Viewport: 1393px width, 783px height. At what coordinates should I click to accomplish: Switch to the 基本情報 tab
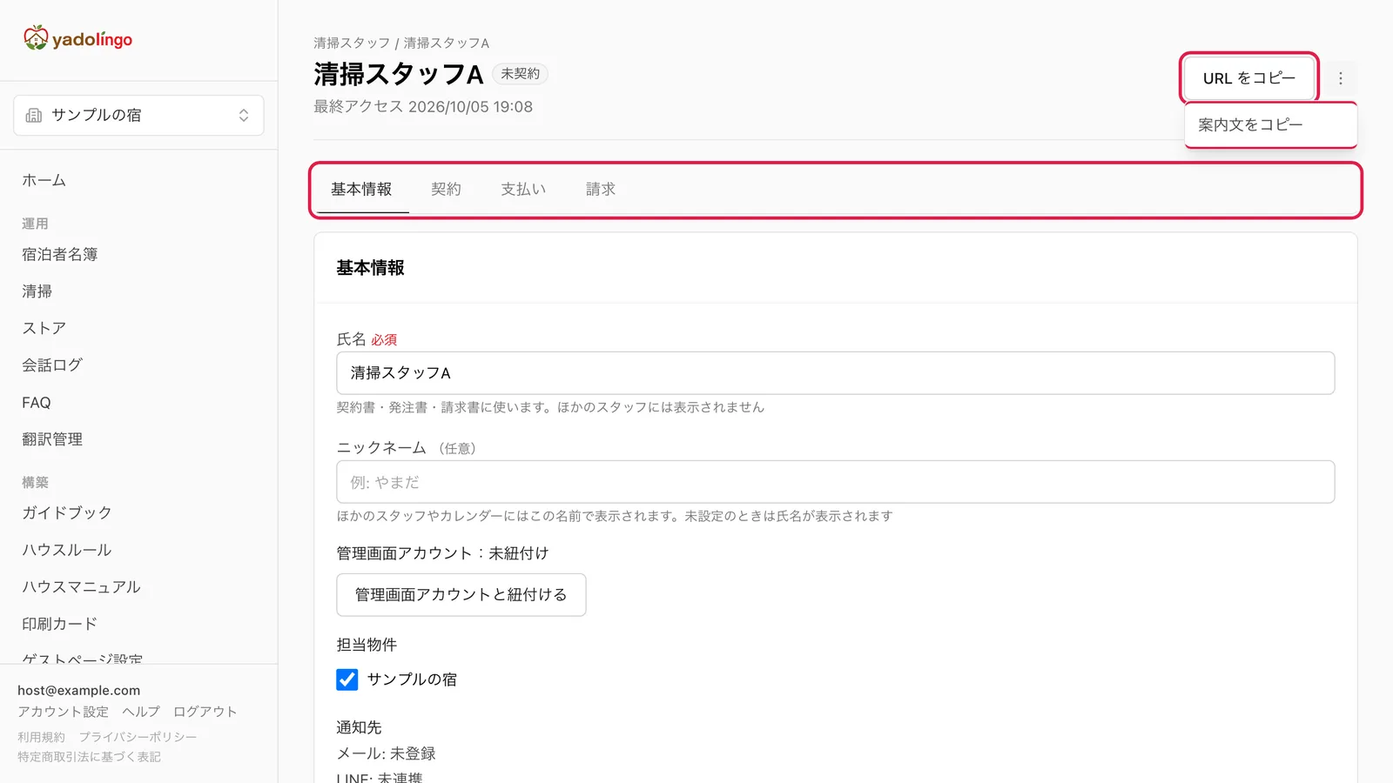(361, 189)
